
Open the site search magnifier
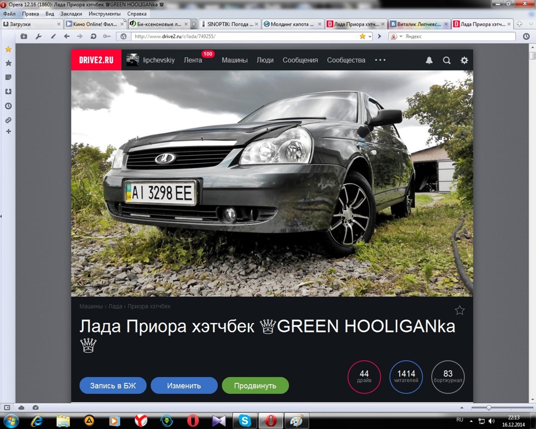[x=447, y=60]
